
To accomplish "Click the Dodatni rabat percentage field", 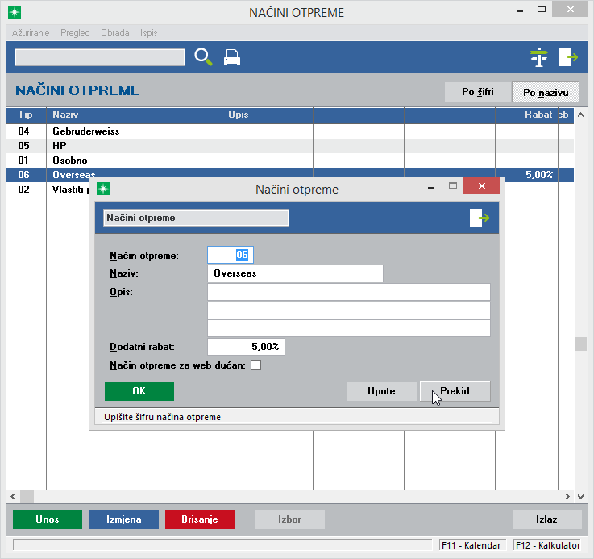I will tap(246, 347).
